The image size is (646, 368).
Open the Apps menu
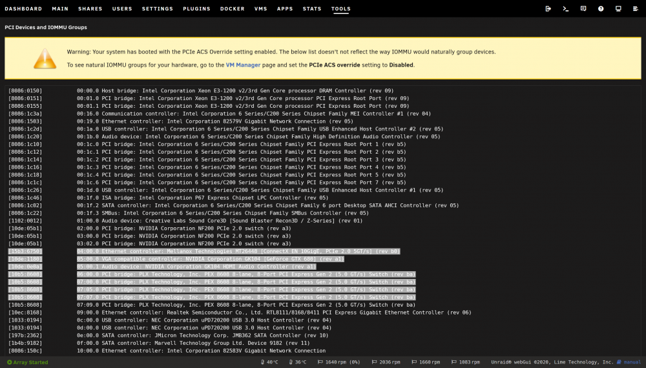click(x=285, y=8)
